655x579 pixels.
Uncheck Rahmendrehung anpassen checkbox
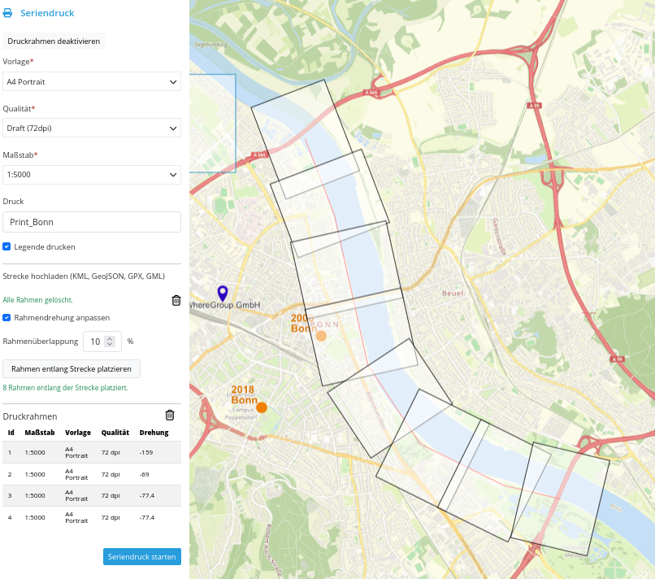(x=7, y=318)
